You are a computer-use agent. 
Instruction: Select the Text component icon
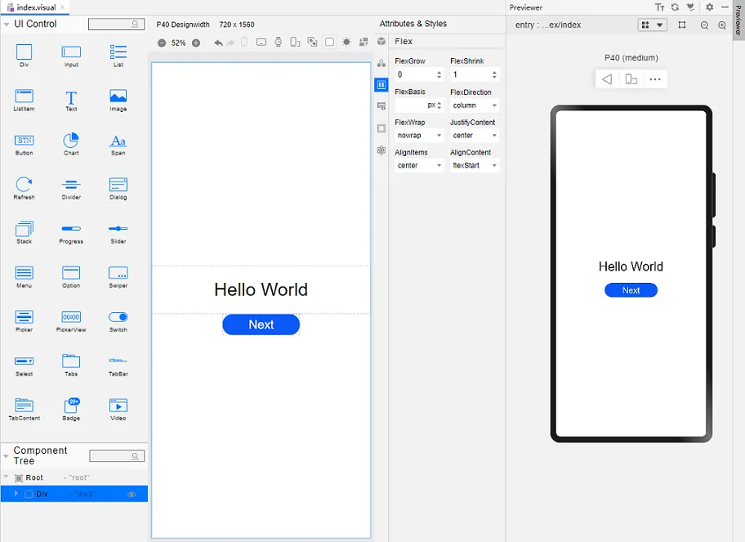pos(71,97)
